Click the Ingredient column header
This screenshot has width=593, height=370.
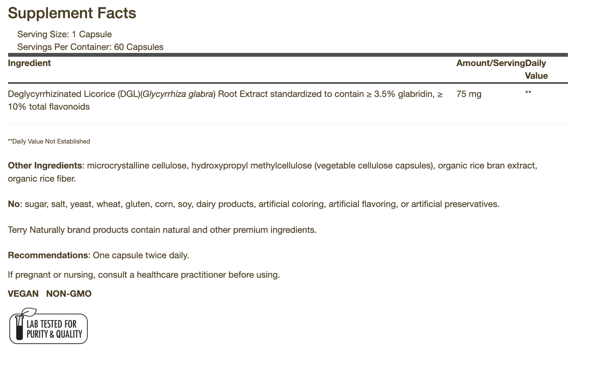point(29,63)
